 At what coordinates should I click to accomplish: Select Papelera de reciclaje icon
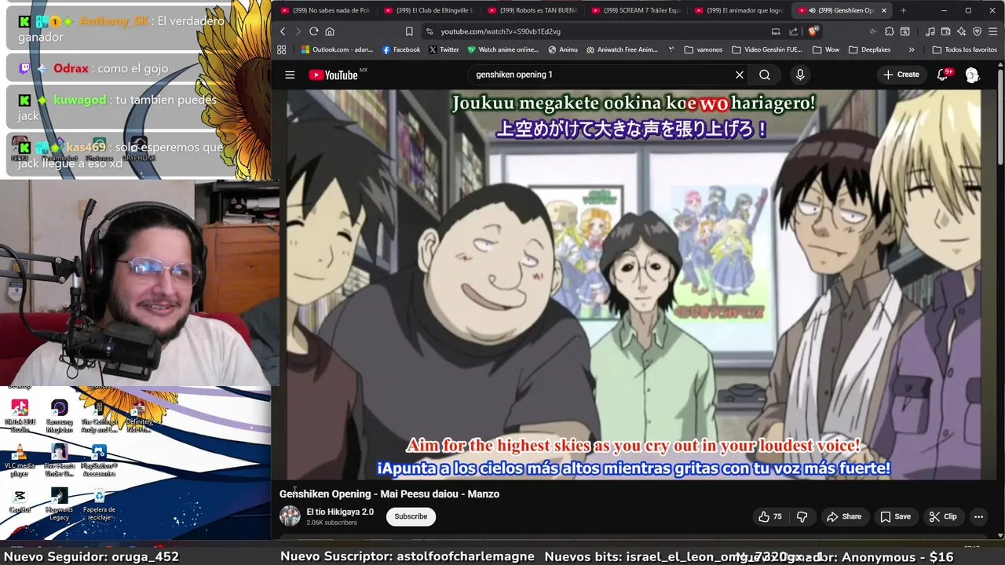point(99,505)
